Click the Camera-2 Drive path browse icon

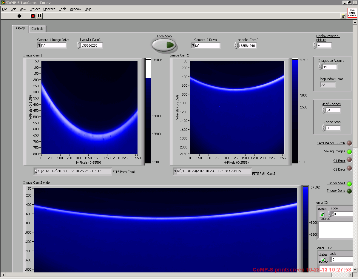193,46
